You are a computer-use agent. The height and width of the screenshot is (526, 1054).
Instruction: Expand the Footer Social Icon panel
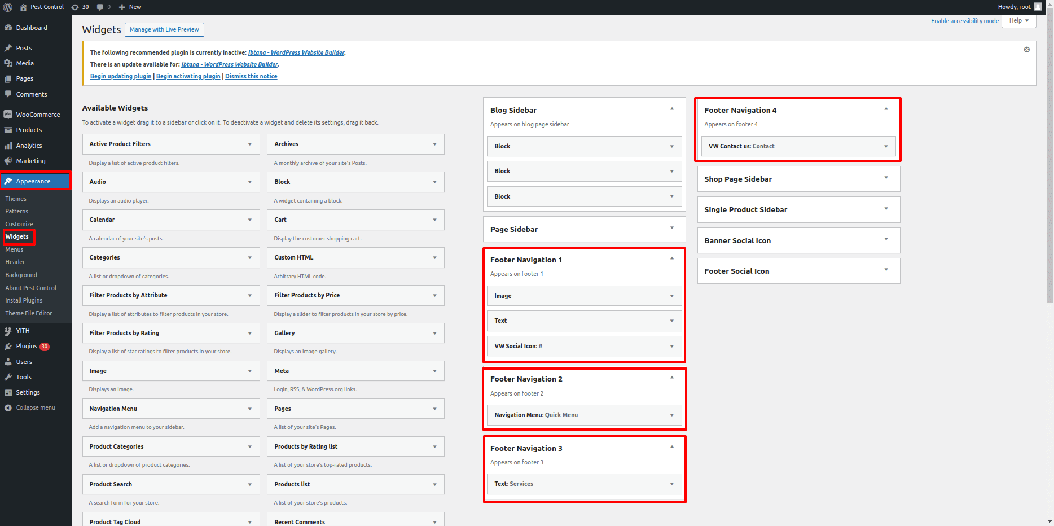pyautogui.click(x=886, y=270)
